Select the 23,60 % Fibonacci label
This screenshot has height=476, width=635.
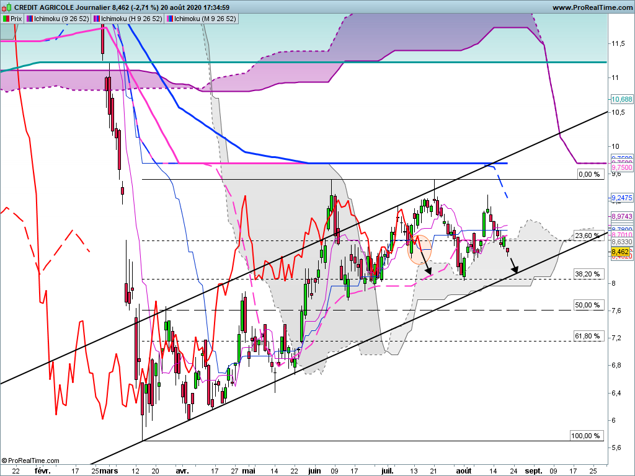[x=588, y=235]
